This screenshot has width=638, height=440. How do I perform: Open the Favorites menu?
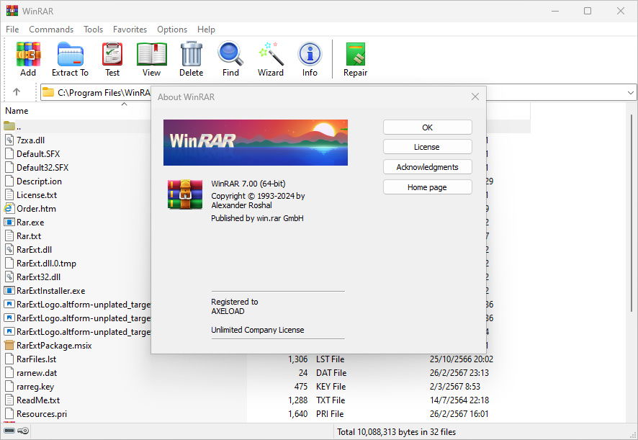pyautogui.click(x=130, y=30)
